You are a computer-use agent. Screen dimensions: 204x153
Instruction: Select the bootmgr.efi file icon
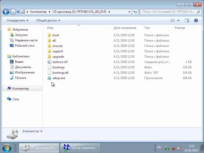49,72
